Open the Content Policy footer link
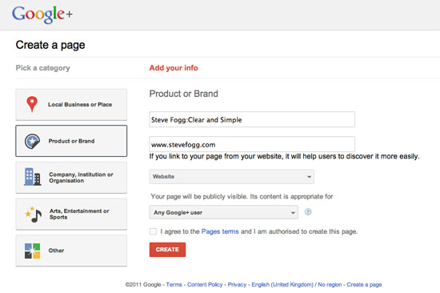Image resolution: width=440 pixels, height=293 pixels. (x=205, y=284)
